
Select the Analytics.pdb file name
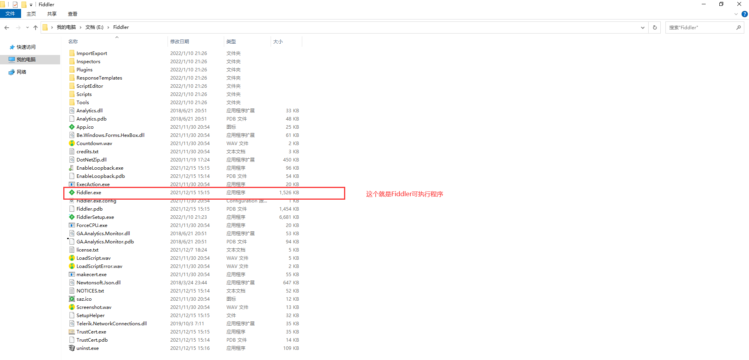coord(91,119)
